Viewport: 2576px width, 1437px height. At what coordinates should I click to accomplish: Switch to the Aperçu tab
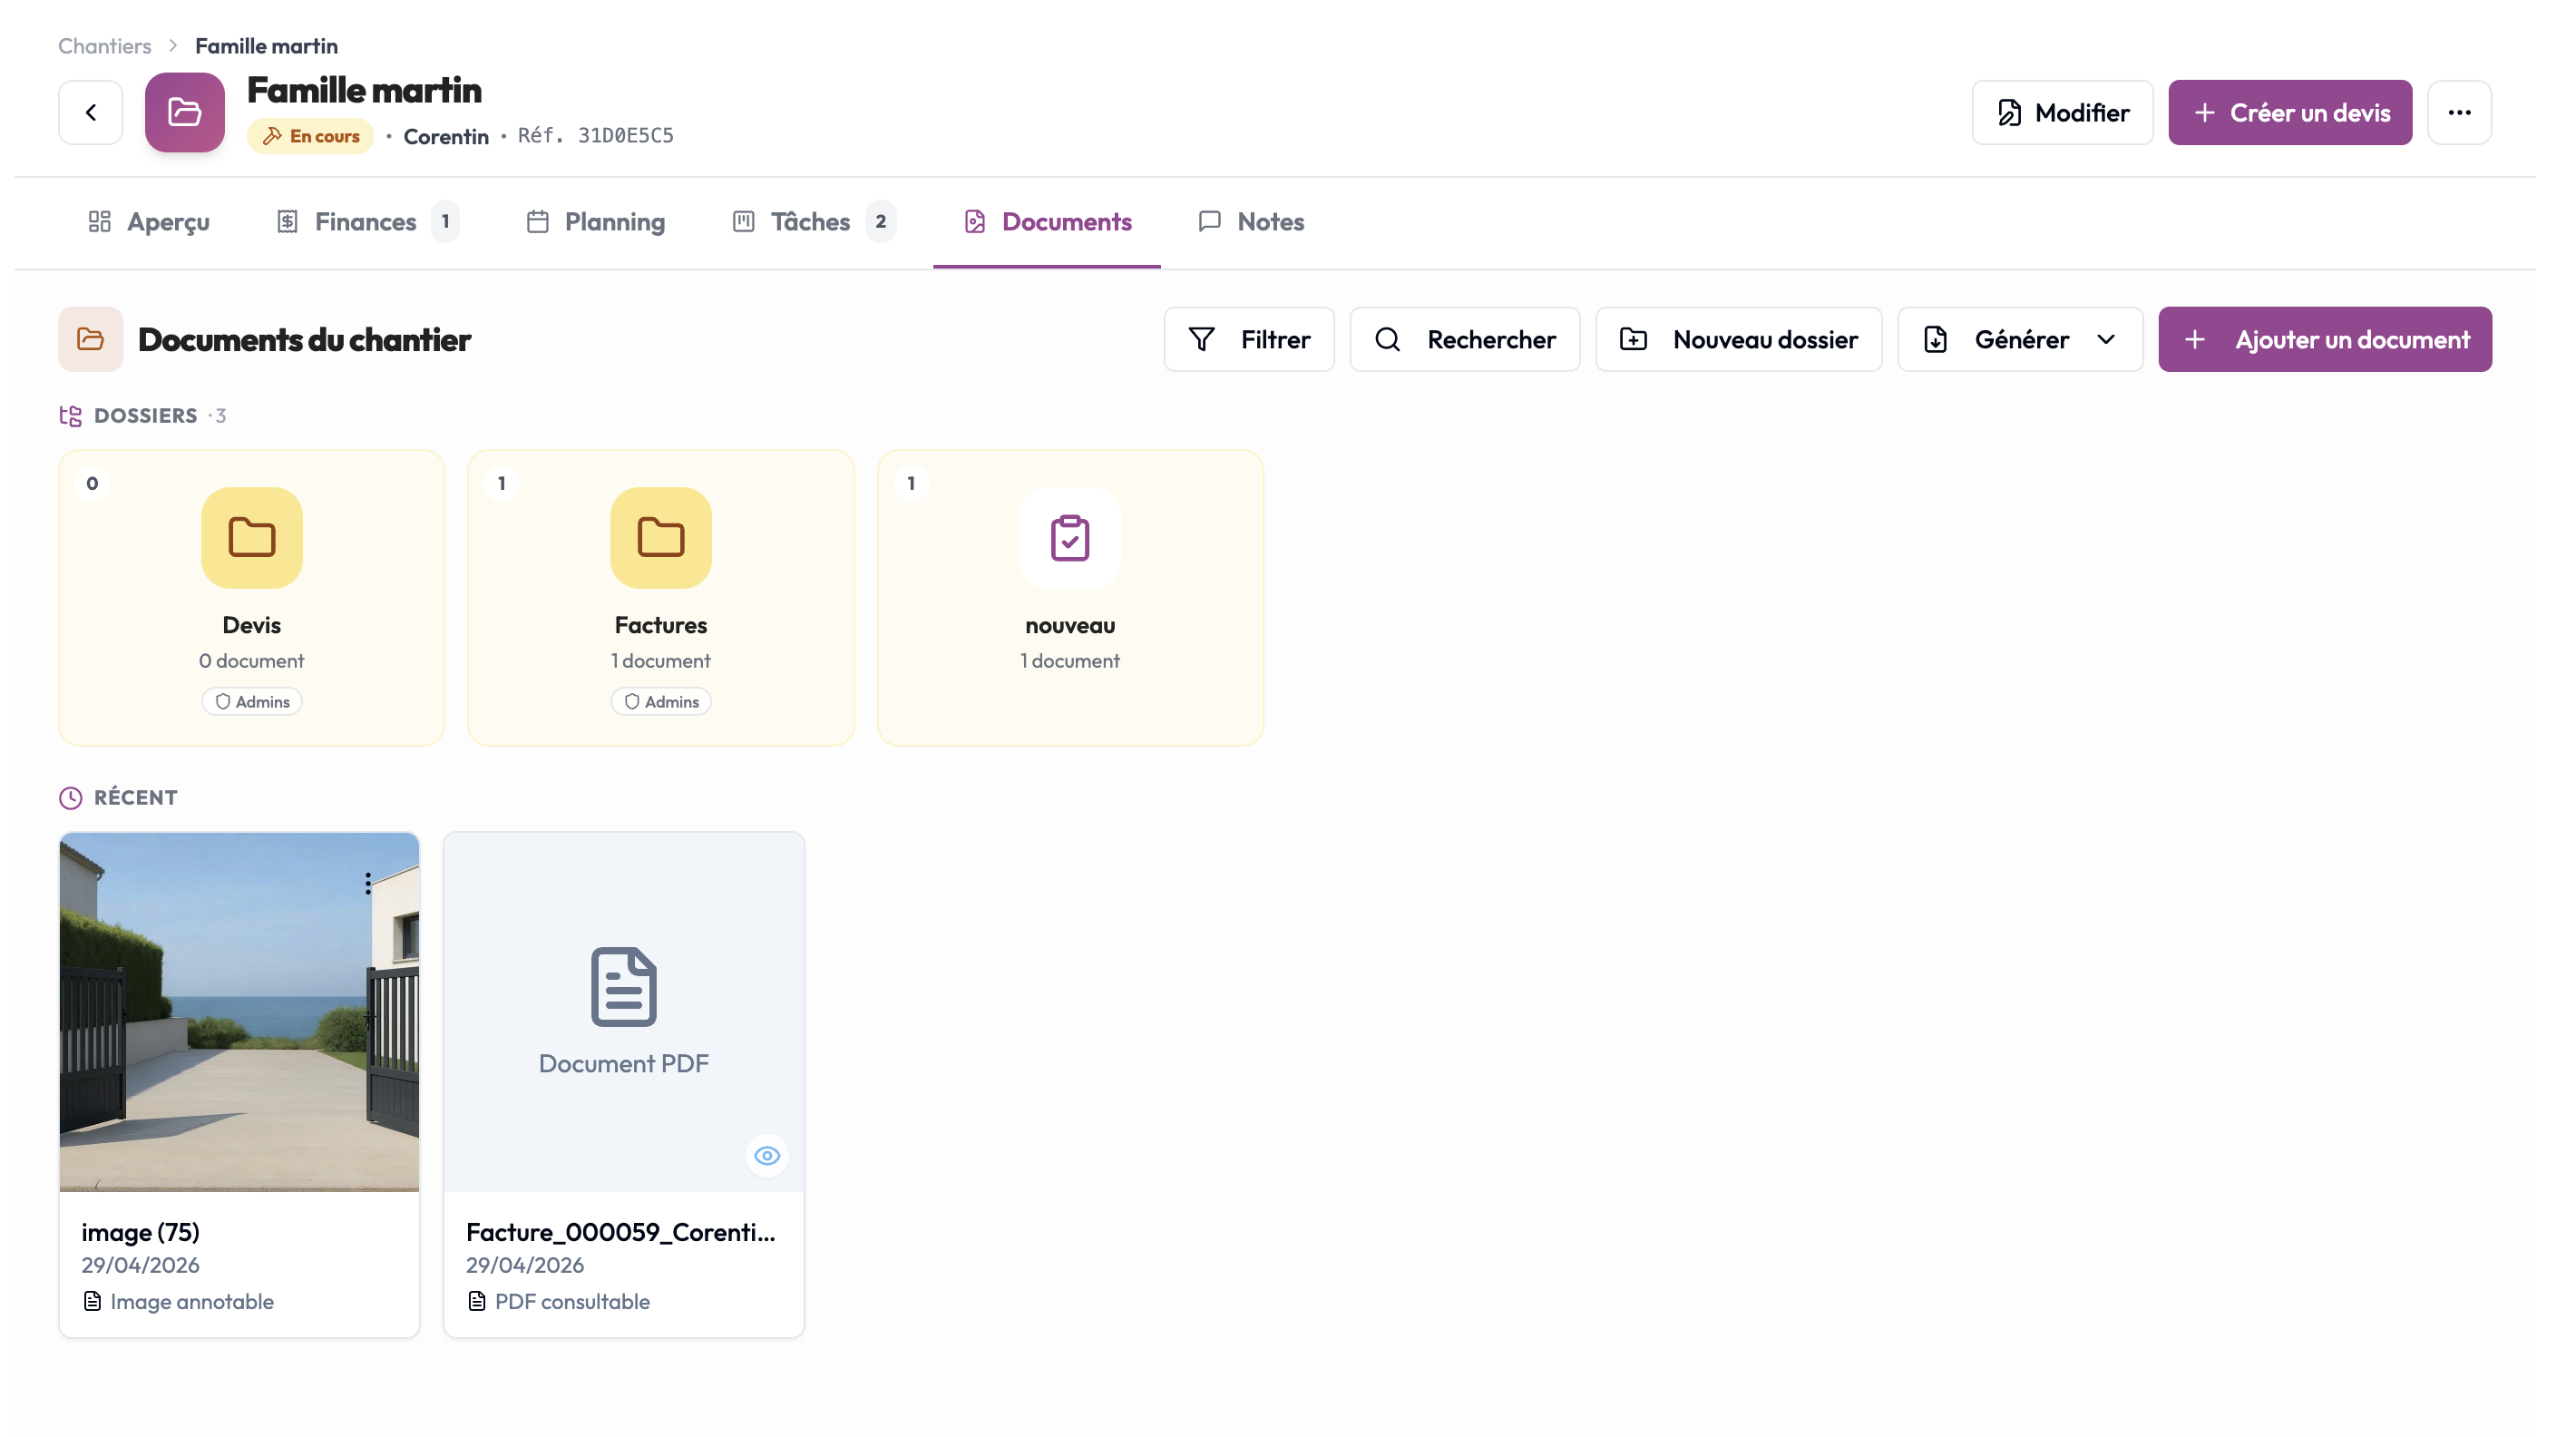click(149, 222)
